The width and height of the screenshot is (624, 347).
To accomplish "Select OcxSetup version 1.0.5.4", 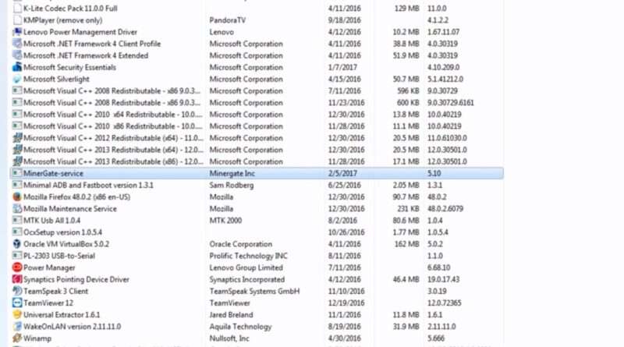I will [63, 232].
